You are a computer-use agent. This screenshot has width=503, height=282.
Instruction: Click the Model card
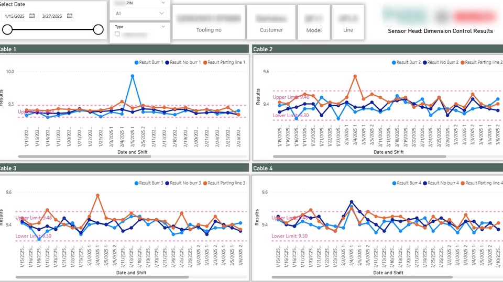314,22
